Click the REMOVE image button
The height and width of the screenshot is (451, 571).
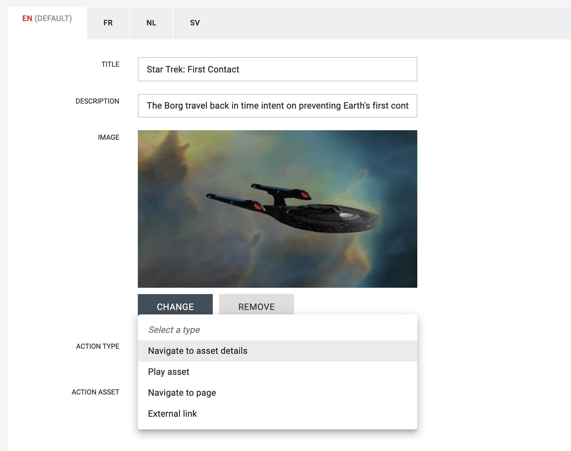[257, 305]
